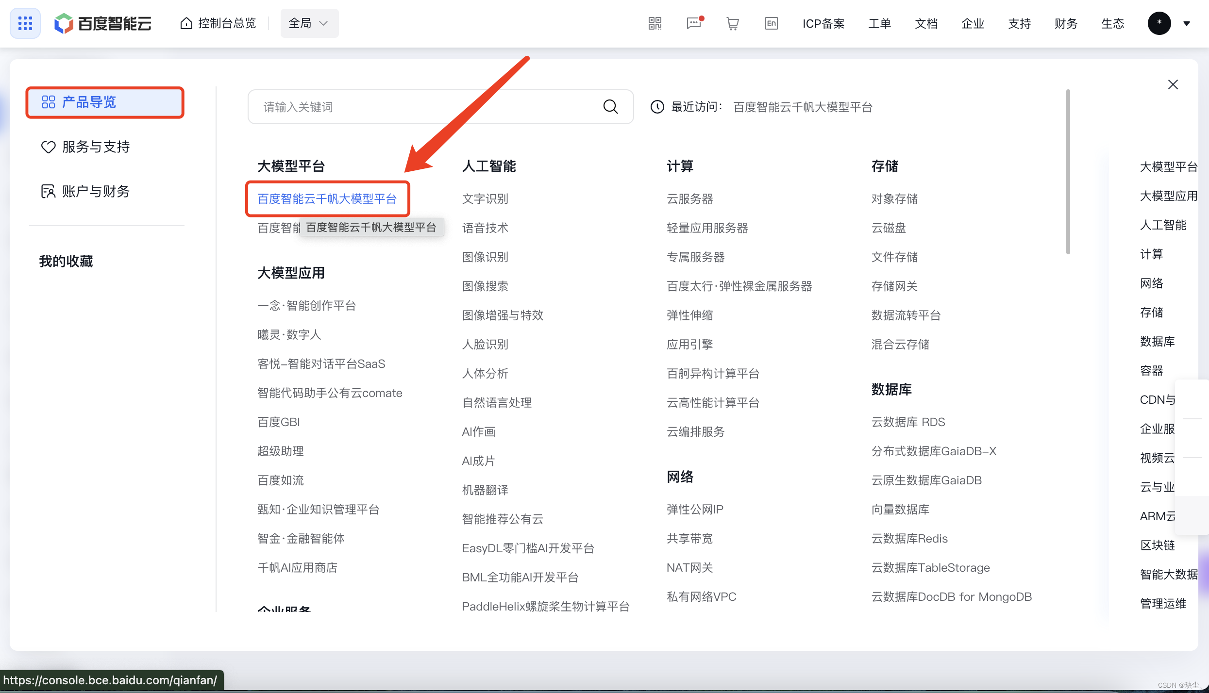
Task: Click the black user avatar
Action: 1159,23
